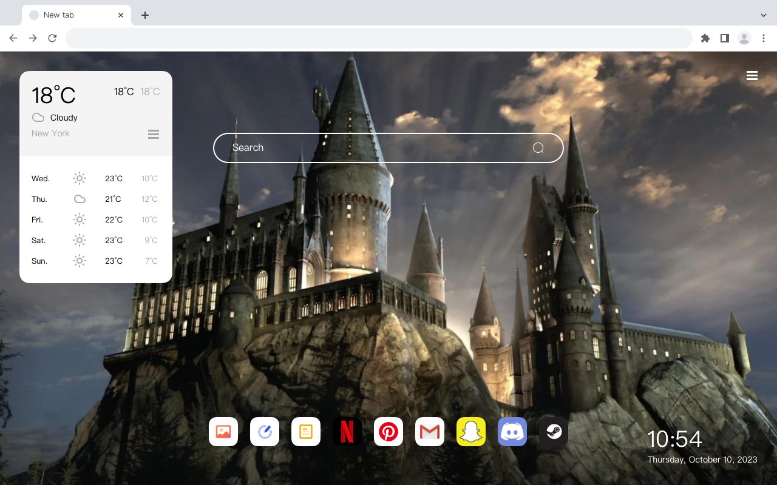Click the cloud icon for Thu.

click(80, 199)
